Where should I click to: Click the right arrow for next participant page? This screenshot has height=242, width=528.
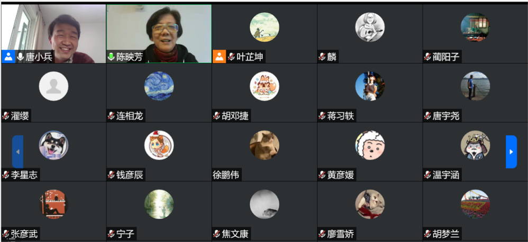(511, 152)
